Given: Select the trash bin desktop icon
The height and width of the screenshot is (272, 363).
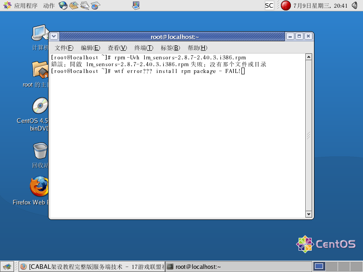Looking at the screenshot, I should [x=40, y=151].
